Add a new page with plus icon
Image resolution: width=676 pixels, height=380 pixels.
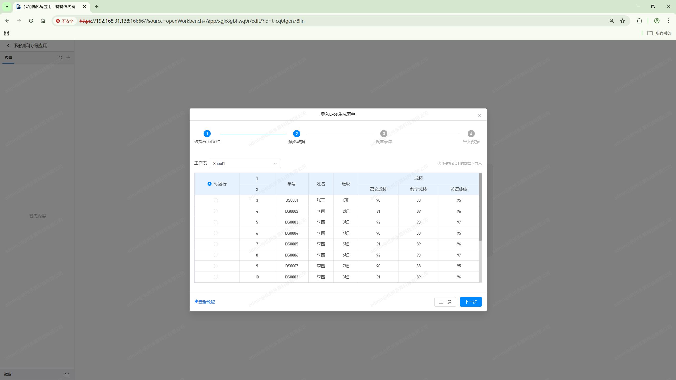[68, 58]
